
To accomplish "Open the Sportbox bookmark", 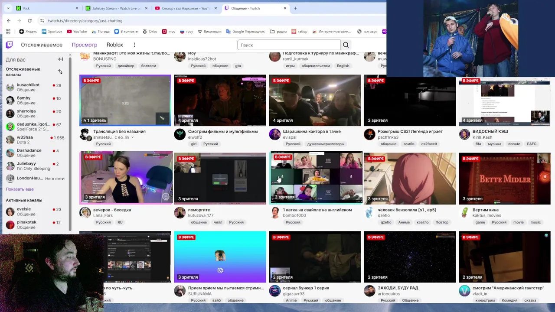I will pyautogui.click(x=52, y=31).
